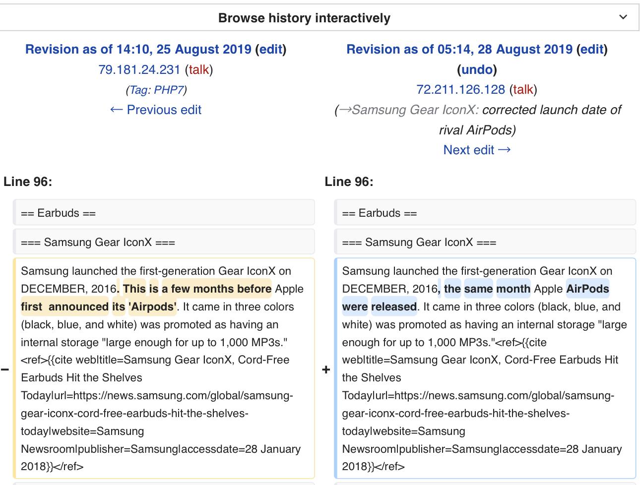Open user page for IP 72.211.126.128

[x=460, y=90]
